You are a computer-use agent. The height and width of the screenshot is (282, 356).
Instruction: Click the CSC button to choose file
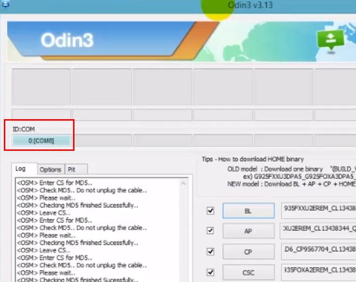248,272
